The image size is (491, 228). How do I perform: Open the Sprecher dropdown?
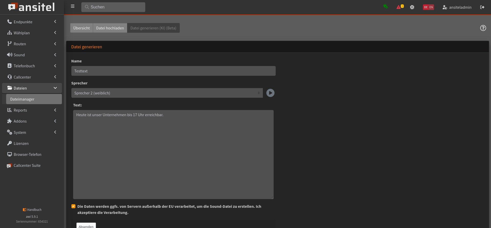[167, 93]
